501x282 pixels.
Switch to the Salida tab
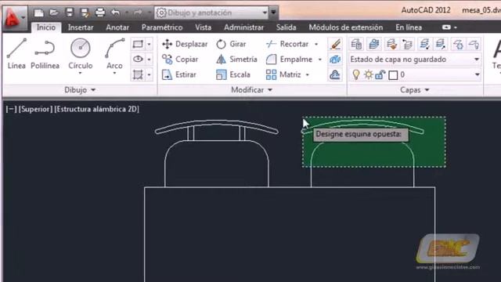click(x=286, y=27)
